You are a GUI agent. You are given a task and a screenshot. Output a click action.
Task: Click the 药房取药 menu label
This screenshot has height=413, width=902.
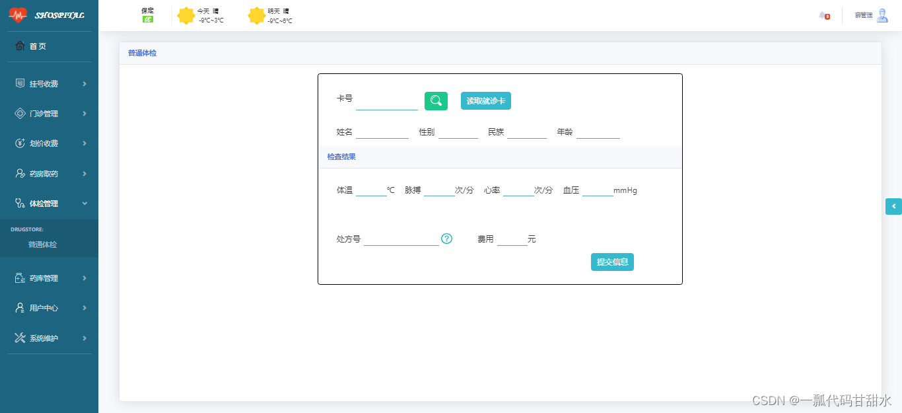pyautogui.click(x=44, y=174)
